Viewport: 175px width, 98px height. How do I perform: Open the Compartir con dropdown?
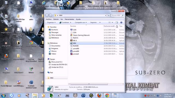[81, 22]
